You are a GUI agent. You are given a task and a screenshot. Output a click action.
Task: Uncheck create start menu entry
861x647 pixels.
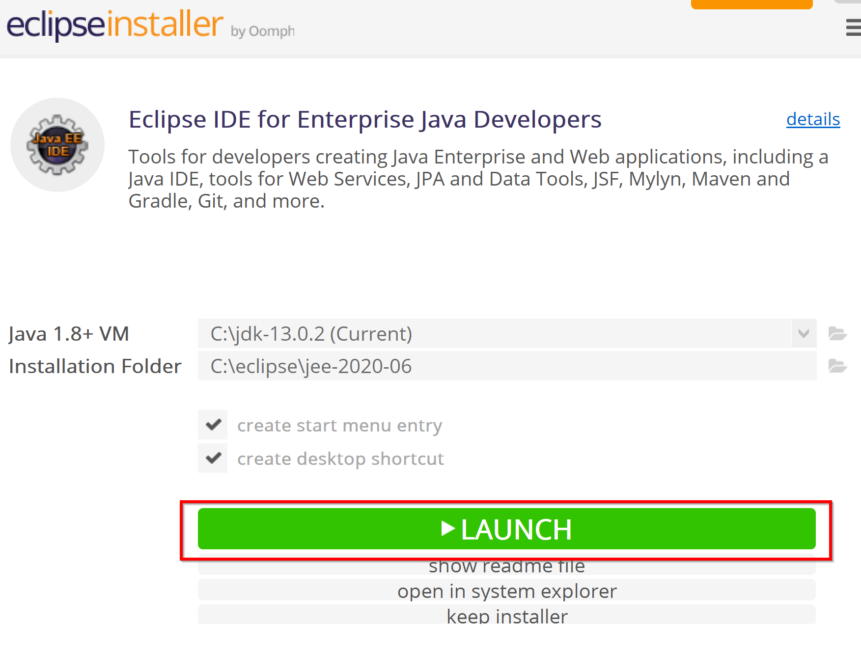click(213, 425)
